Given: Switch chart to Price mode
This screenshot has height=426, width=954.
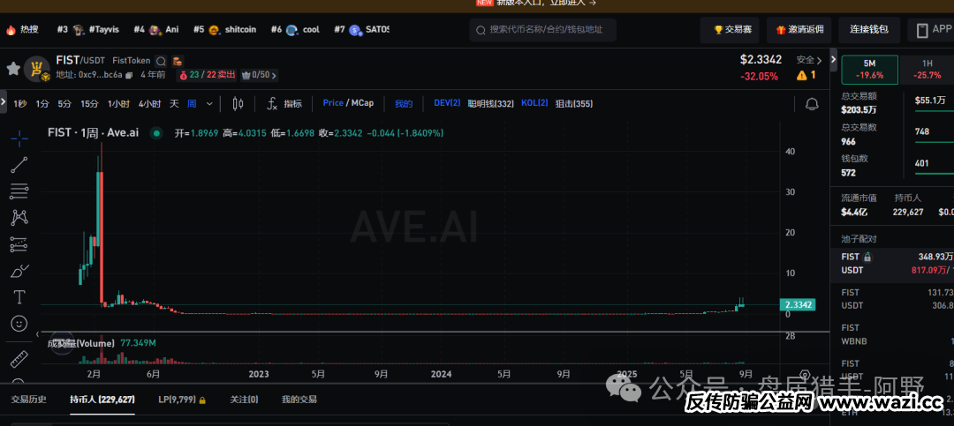Looking at the screenshot, I should click(x=333, y=103).
